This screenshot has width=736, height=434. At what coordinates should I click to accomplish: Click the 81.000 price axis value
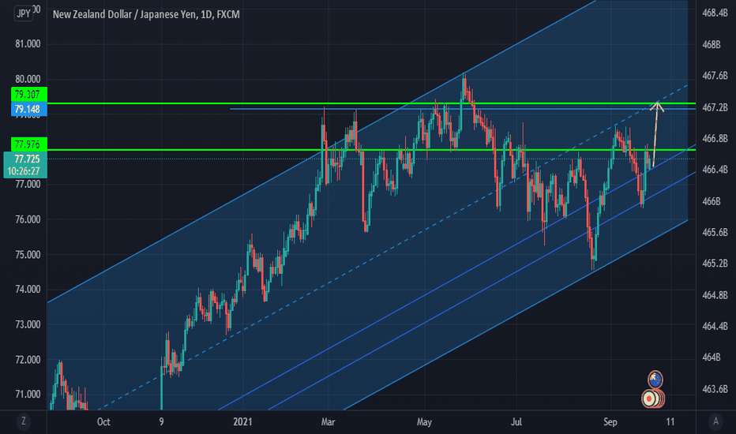28,44
